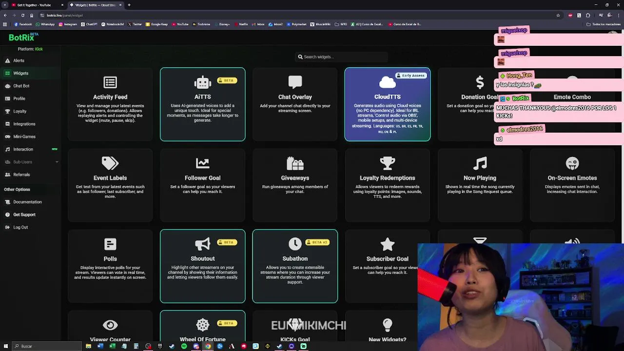Go back in browser history
Viewport: 624px width, 351px height.
pyautogui.click(x=5, y=15)
